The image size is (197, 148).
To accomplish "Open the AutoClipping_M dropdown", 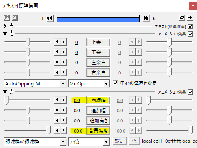I will pos(63,84).
